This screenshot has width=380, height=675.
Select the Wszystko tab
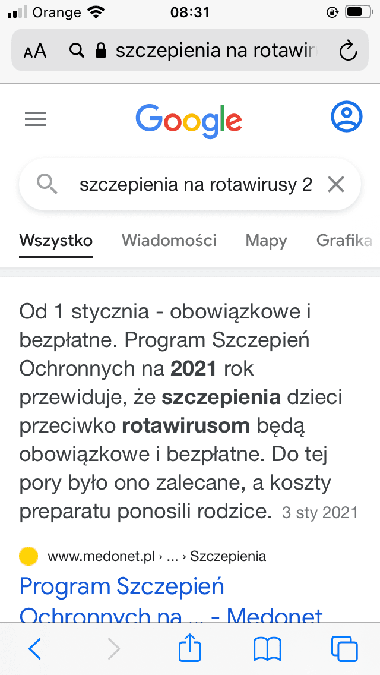tap(56, 241)
